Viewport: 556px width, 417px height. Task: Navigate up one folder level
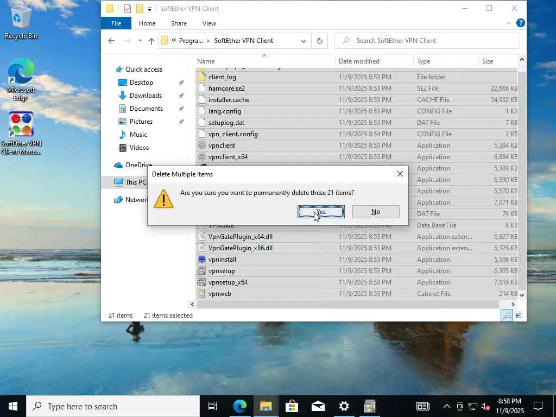(x=151, y=41)
